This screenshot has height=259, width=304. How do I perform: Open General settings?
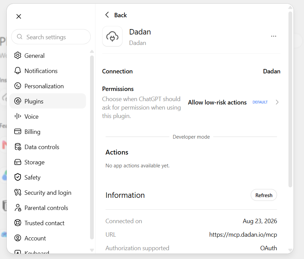coord(48,55)
